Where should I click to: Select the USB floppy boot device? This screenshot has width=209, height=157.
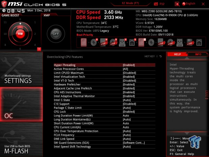click(189, 43)
